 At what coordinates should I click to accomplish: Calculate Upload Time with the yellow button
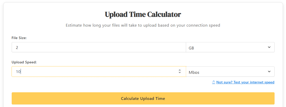coord(143,98)
